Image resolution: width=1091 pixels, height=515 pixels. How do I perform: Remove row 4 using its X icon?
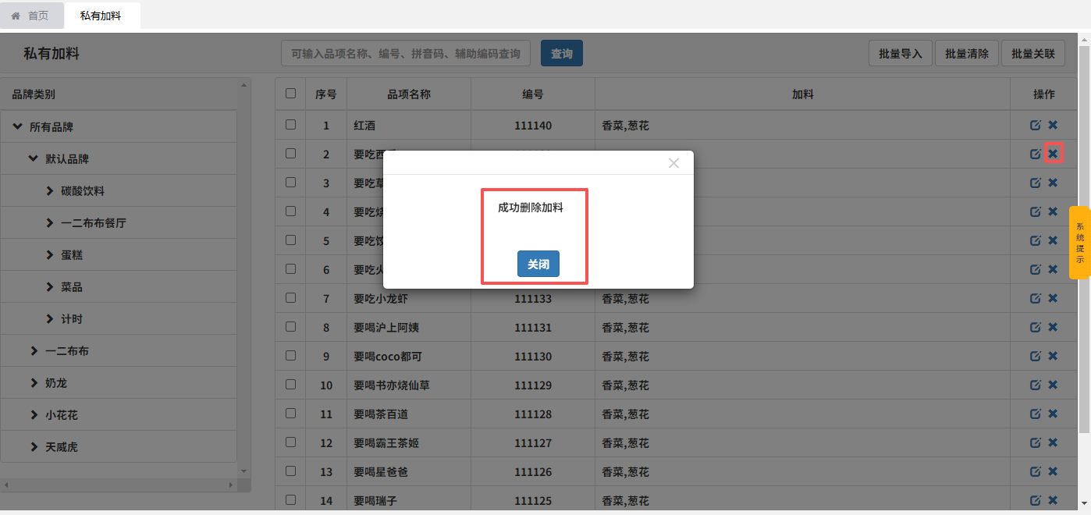coord(1053,211)
